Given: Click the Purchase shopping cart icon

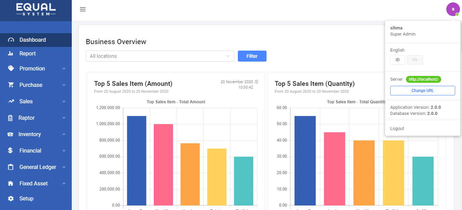Looking at the screenshot, I should click(11, 85).
